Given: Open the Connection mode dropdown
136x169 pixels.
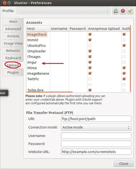Looking at the screenshot, I should (x=96, y=127).
